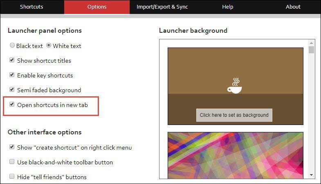The width and height of the screenshot is (321, 184).
Task: Go to the About tab
Action: pos(293,7)
